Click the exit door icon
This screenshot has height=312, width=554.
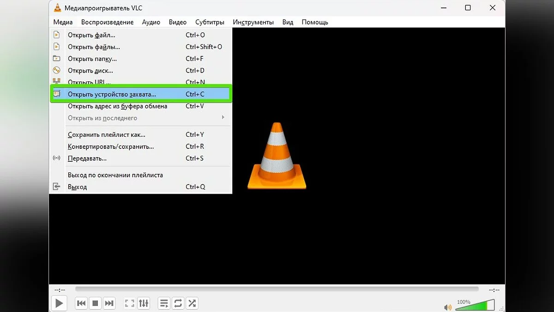pyautogui.click(x=56, y=187)
